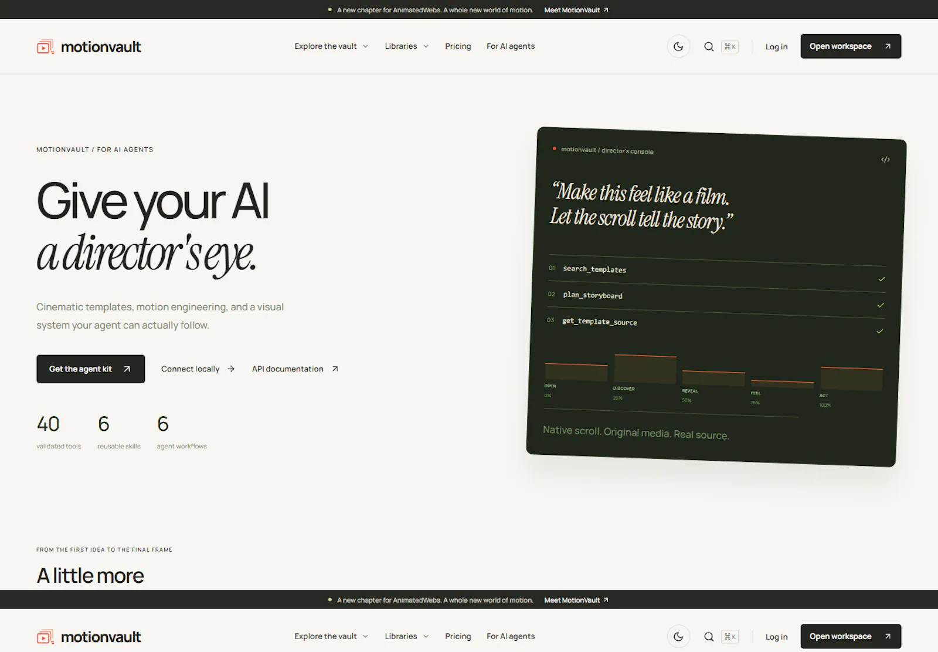
Task: Select the search_templates step text
Action: 594,269
